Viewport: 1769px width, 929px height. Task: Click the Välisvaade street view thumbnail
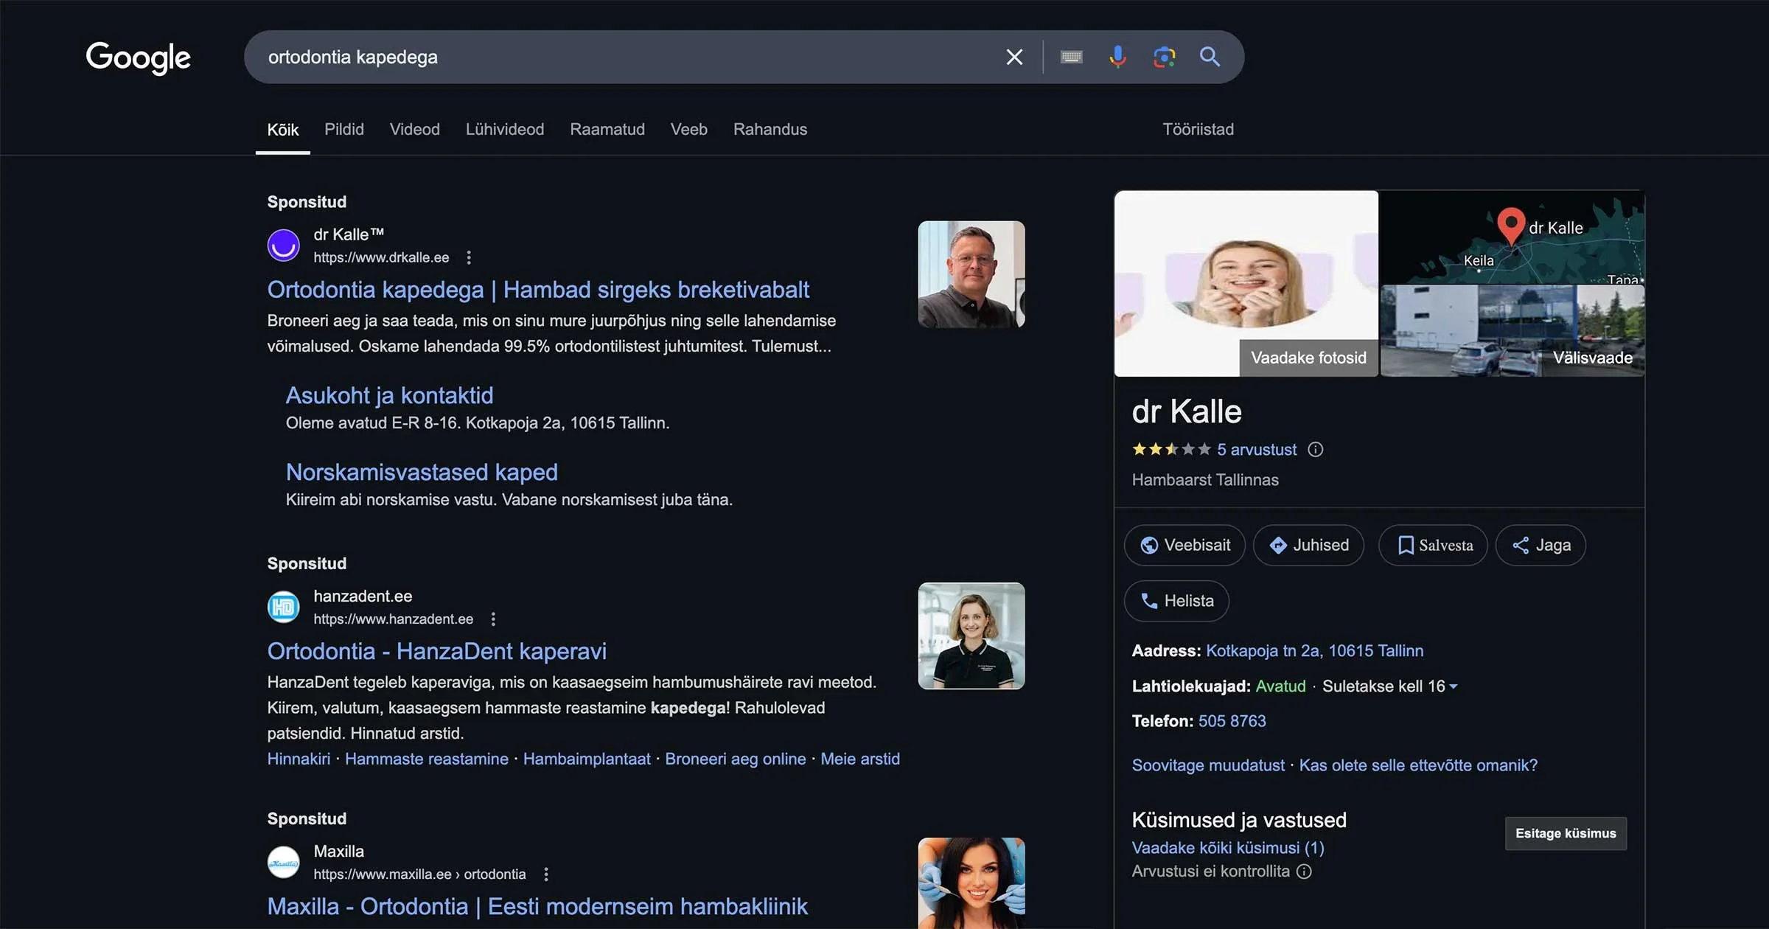[x=1512, y=331]
